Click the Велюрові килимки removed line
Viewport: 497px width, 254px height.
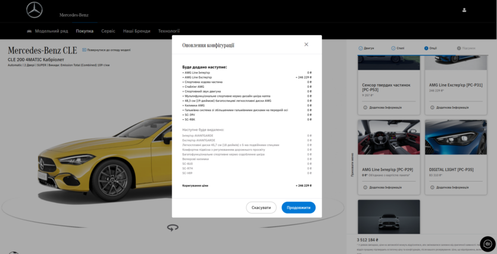(247, 159)
